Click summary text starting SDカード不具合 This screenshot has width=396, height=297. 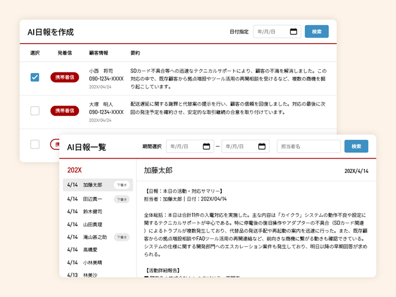(x=228, y=79)
